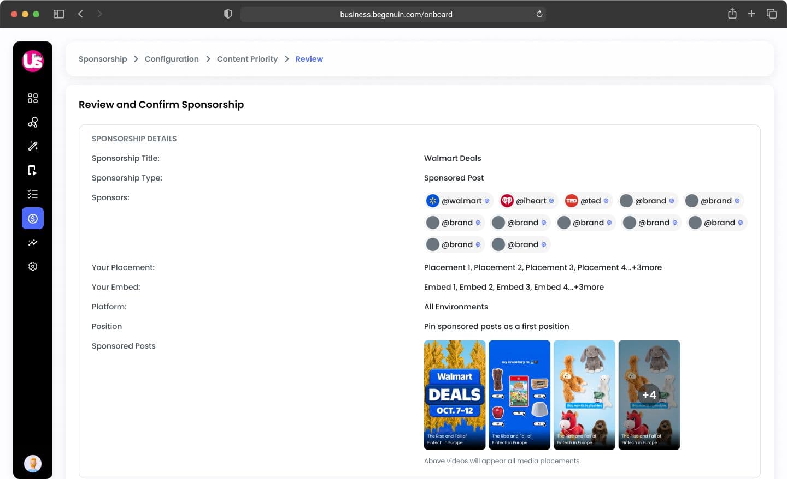Click the user avatar at sidebar bottom
The height and width of the screenshot is (479, 787).
[x=33, y=464]
